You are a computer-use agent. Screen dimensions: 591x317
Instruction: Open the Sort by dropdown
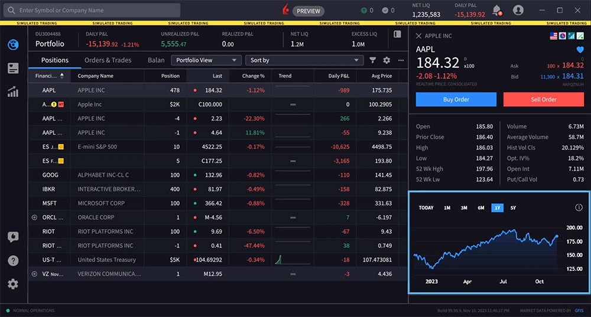(305, 60)
